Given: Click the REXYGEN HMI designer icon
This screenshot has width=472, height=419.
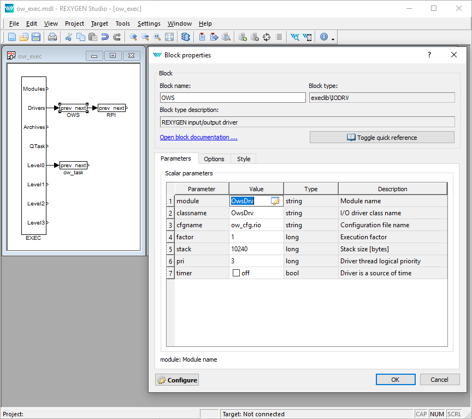Looking at the screenshot, I should pos(308,37).
